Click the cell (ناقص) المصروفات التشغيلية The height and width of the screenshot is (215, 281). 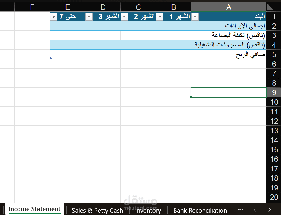pyautogui.click(x=229, y=45)
